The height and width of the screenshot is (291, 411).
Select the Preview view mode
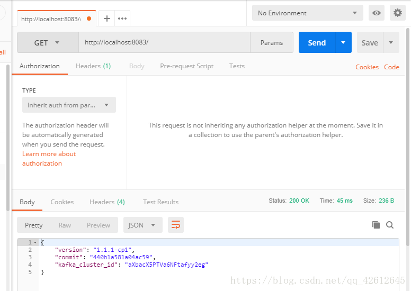pos(99,225)
